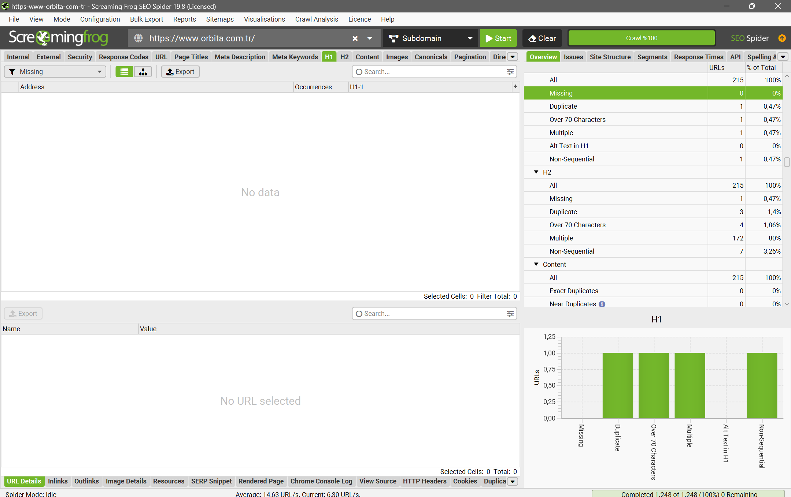Open the Configuration menu

tap(100, 19)
